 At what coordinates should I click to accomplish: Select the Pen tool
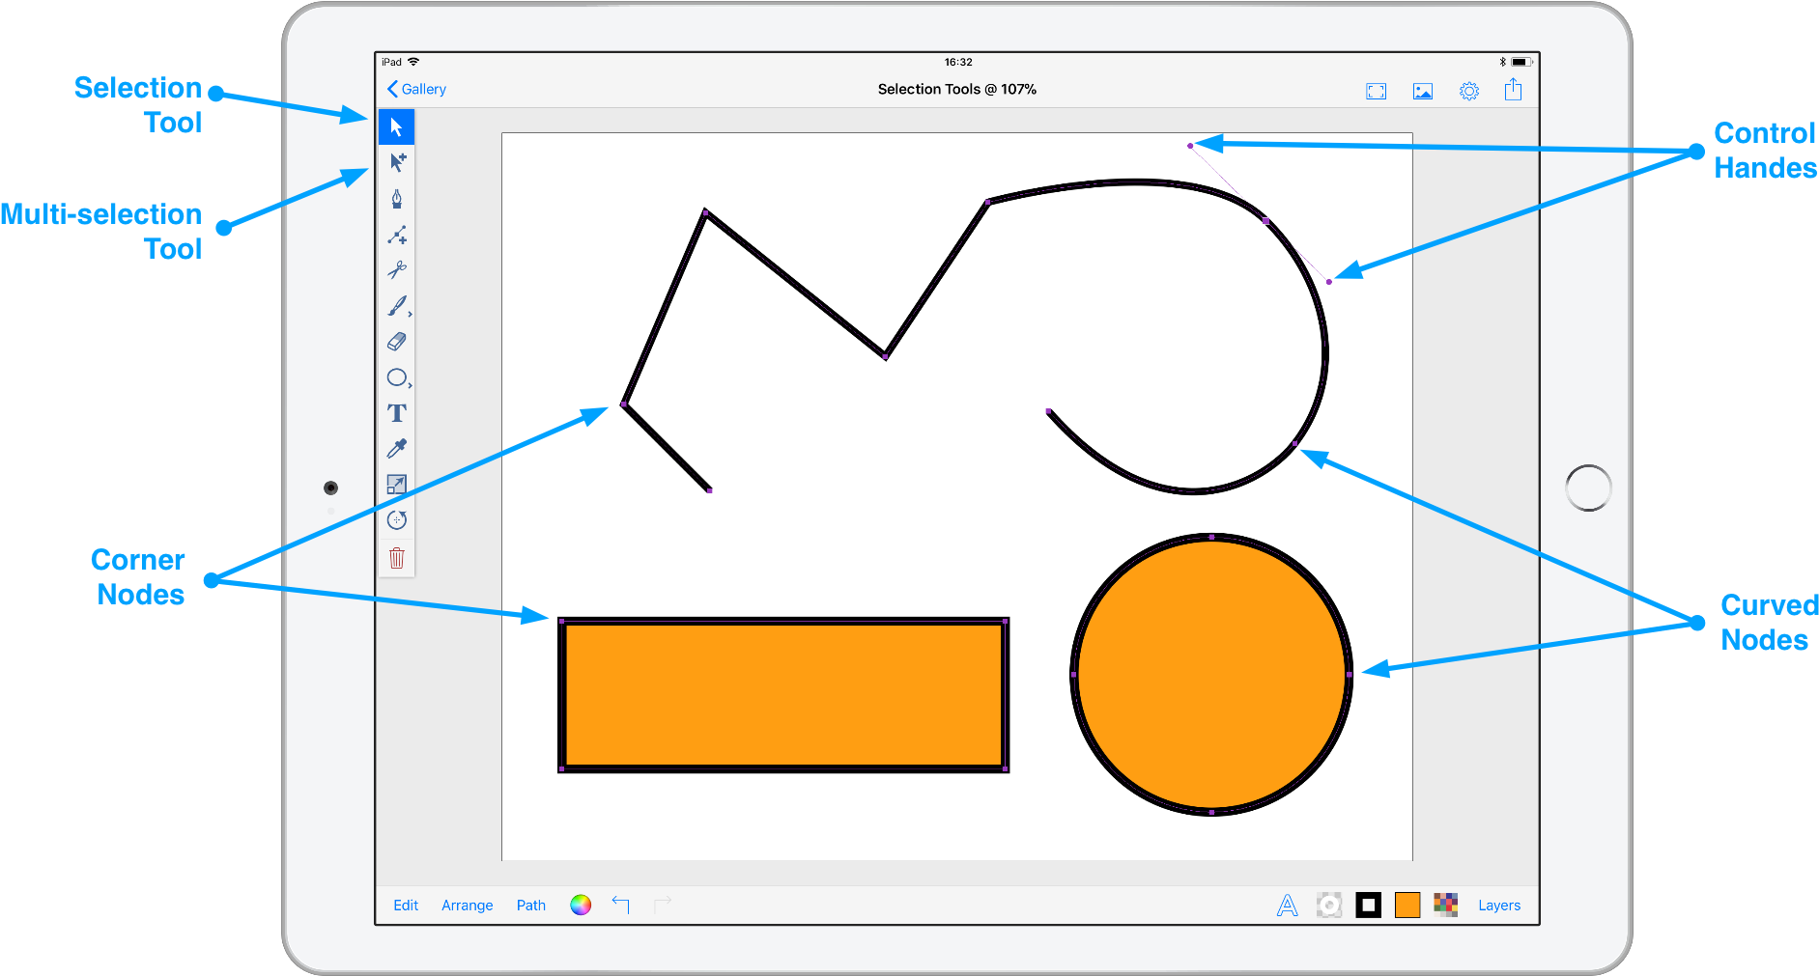tap(396, 199)
